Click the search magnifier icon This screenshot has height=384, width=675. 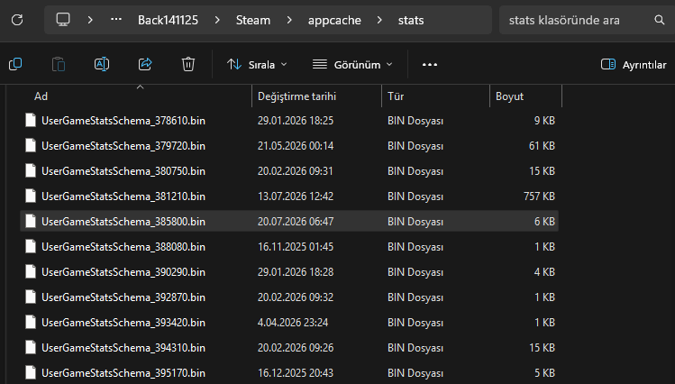(660, 20)
